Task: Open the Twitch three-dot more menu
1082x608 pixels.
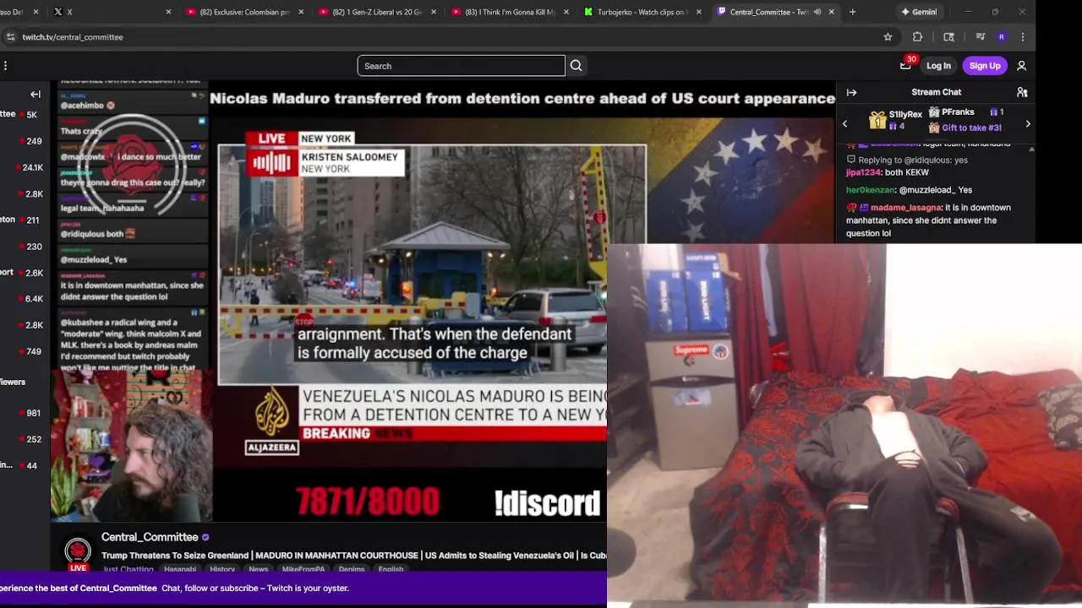Action: 5,66
